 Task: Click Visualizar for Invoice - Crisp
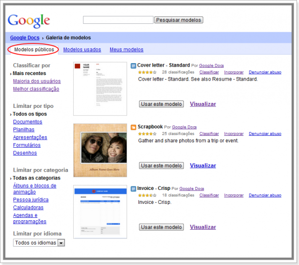(203, 227)
